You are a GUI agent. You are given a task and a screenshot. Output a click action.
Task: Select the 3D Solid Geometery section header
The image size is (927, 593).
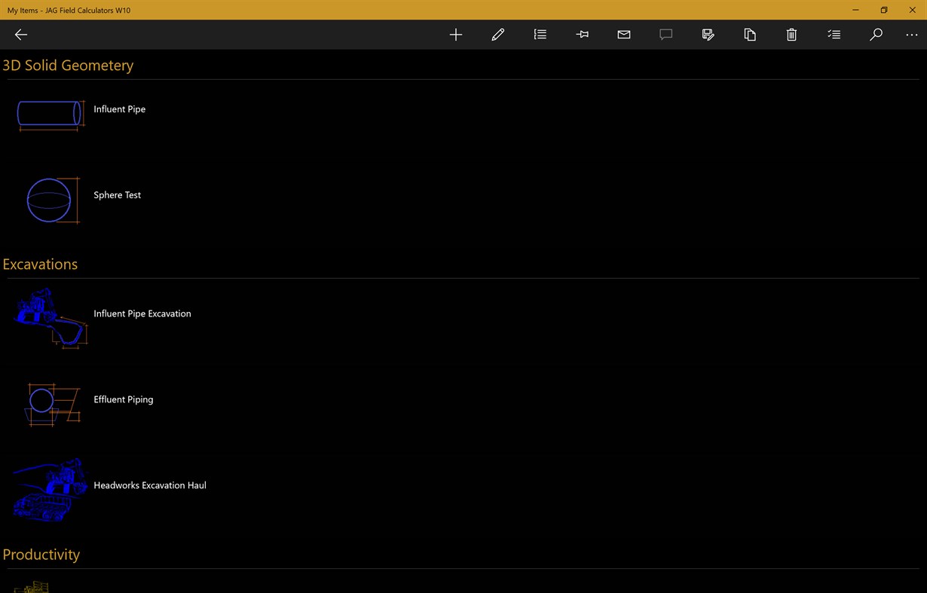(68, 66)
